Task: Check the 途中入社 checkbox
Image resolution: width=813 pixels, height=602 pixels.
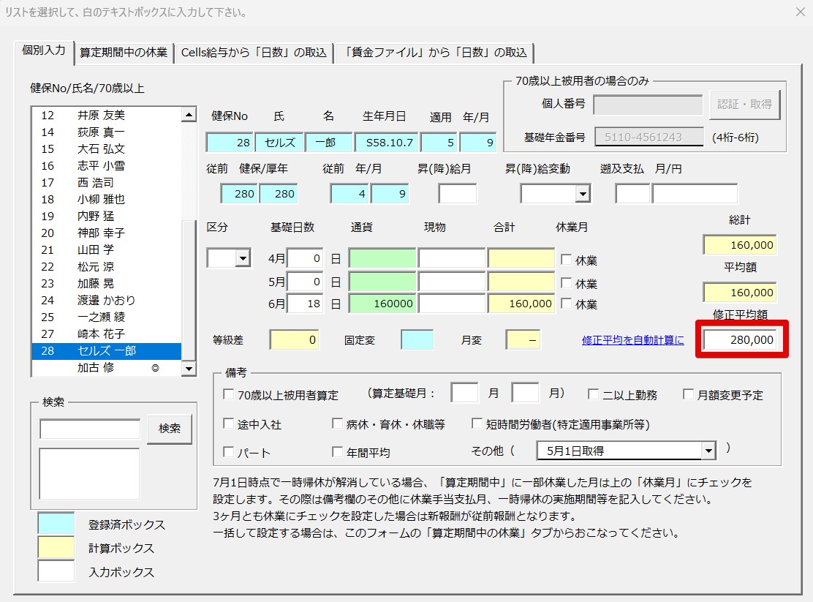Action: [228, 424]
